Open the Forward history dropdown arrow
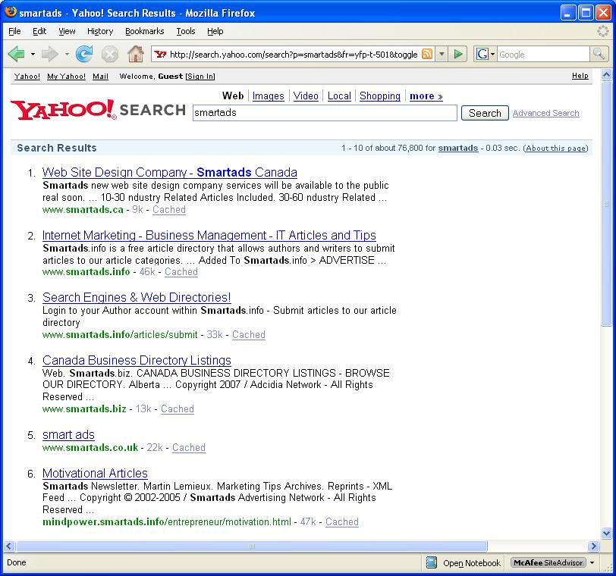 [x=67, y=54]
